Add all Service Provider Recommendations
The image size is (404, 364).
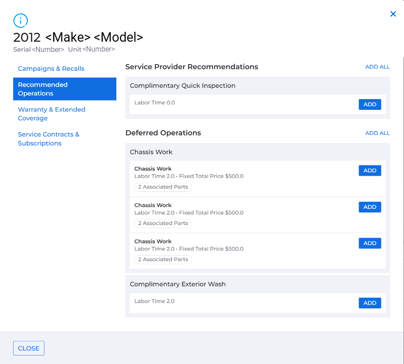(x=378, y=67)
